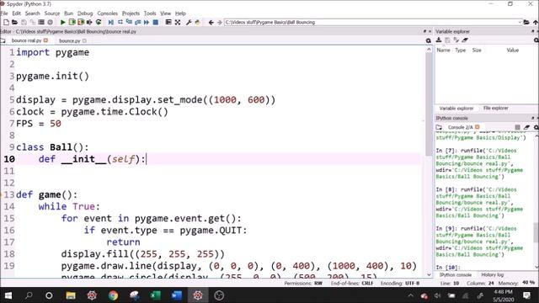Close Console 2/A tab
Screen dimensions: 539x303
478,127
